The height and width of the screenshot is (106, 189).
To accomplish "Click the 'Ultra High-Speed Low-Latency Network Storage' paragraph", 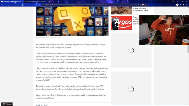I will (71, 46).
